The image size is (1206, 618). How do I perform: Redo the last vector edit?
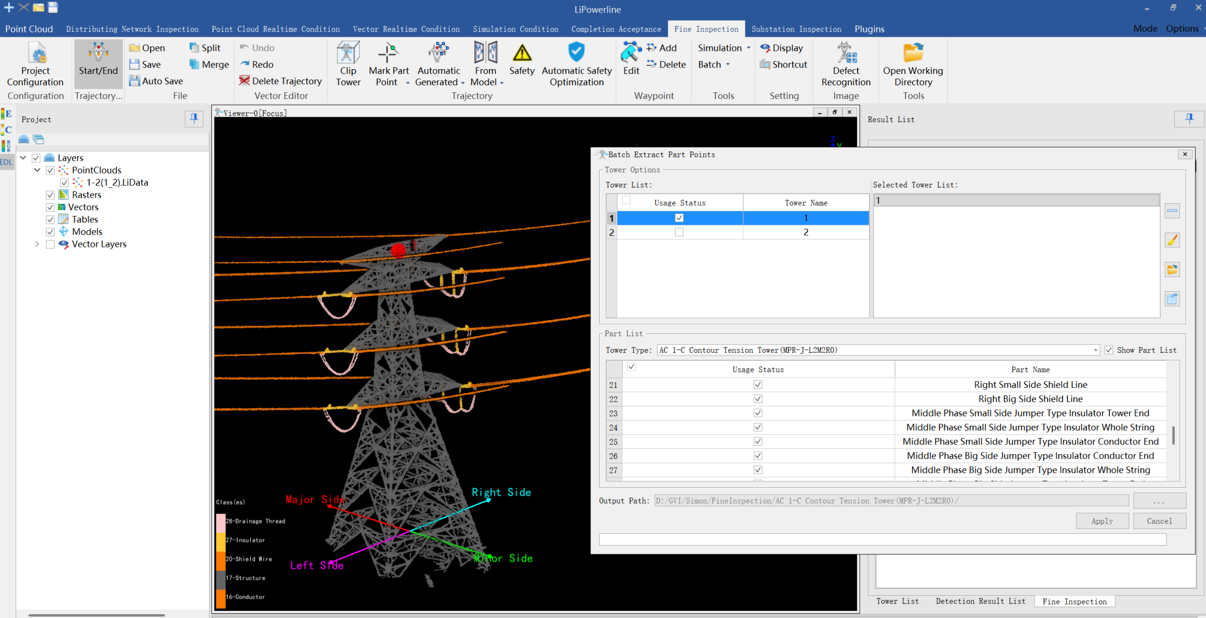click(x=257, y=64)
